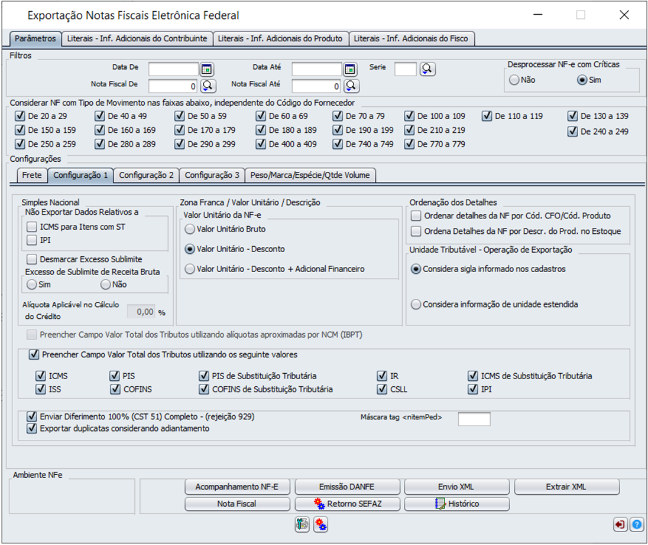This screenshot has width=648, height=545.
Task: Focus the Data Até input field
Action: (x=317, y=69)
